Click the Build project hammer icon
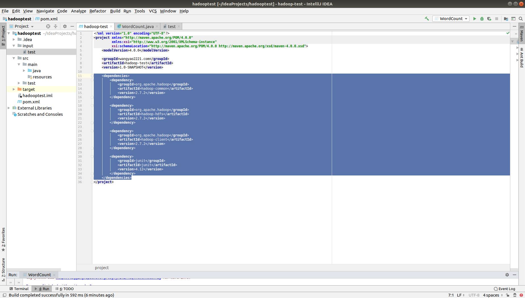Screen dimensions: 525x298 [427, 19]
